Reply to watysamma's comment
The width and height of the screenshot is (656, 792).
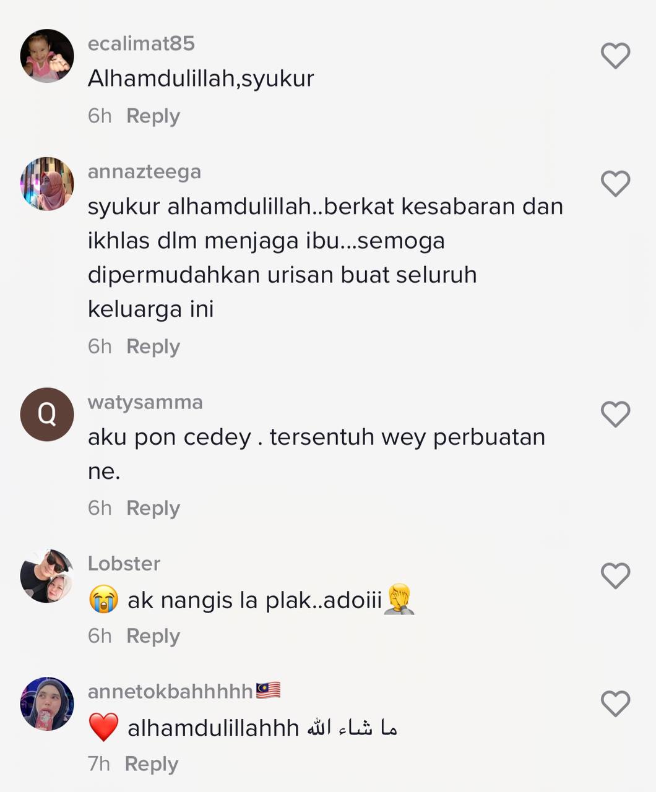(x=153, y=509)
